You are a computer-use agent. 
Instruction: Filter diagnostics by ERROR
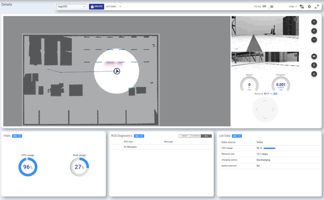click(x=184, y=136)
